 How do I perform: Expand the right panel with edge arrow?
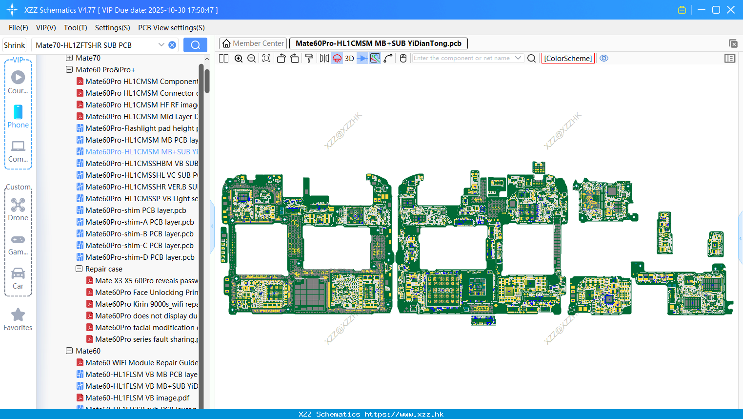pyautogui.click(x=741, y=238)
